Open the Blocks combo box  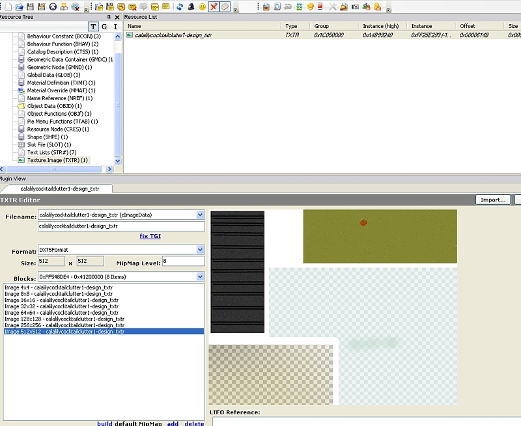click(201, 276)
